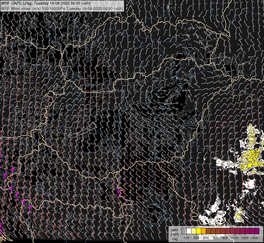Select the gray legend swatch below 100

[184, 231]
